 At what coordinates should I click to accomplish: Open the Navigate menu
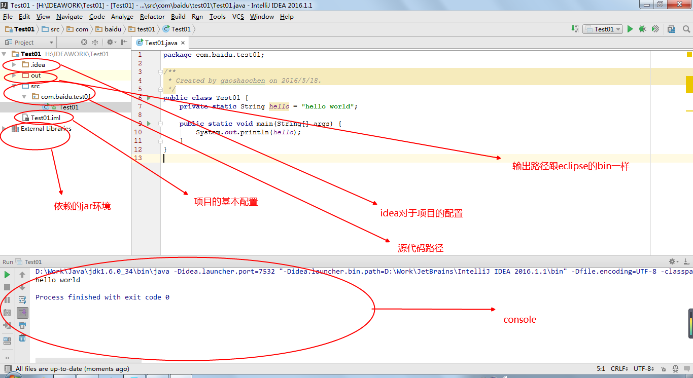70,17
